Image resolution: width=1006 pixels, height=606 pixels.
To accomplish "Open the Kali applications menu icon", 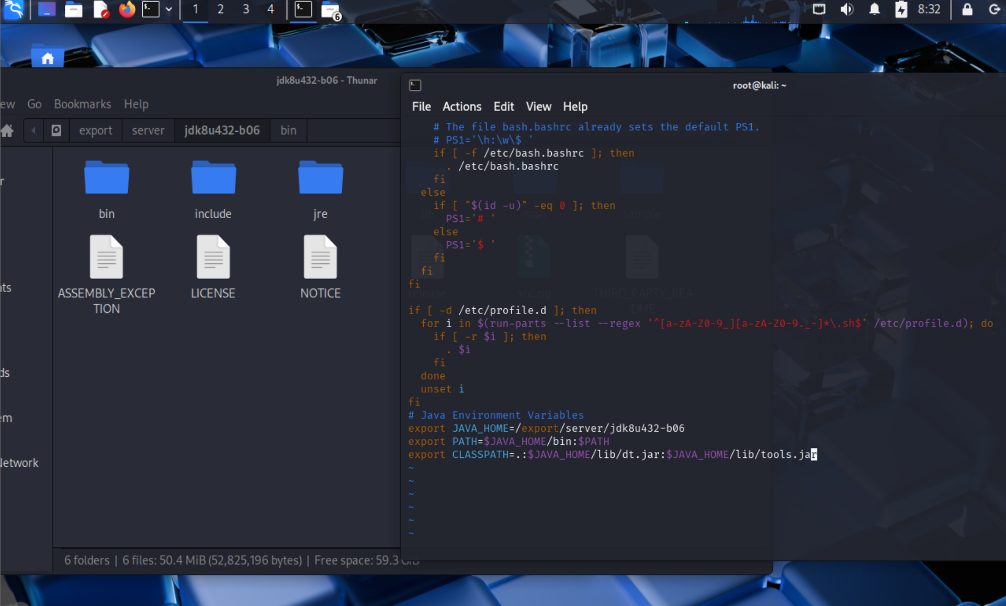I will [14, 9].
